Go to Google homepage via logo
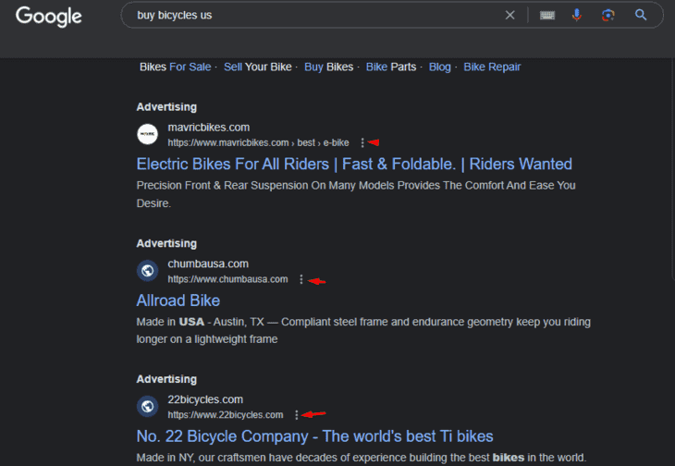Image resolution: width=675 pixels, height=466 pixels. pos(49,17)
